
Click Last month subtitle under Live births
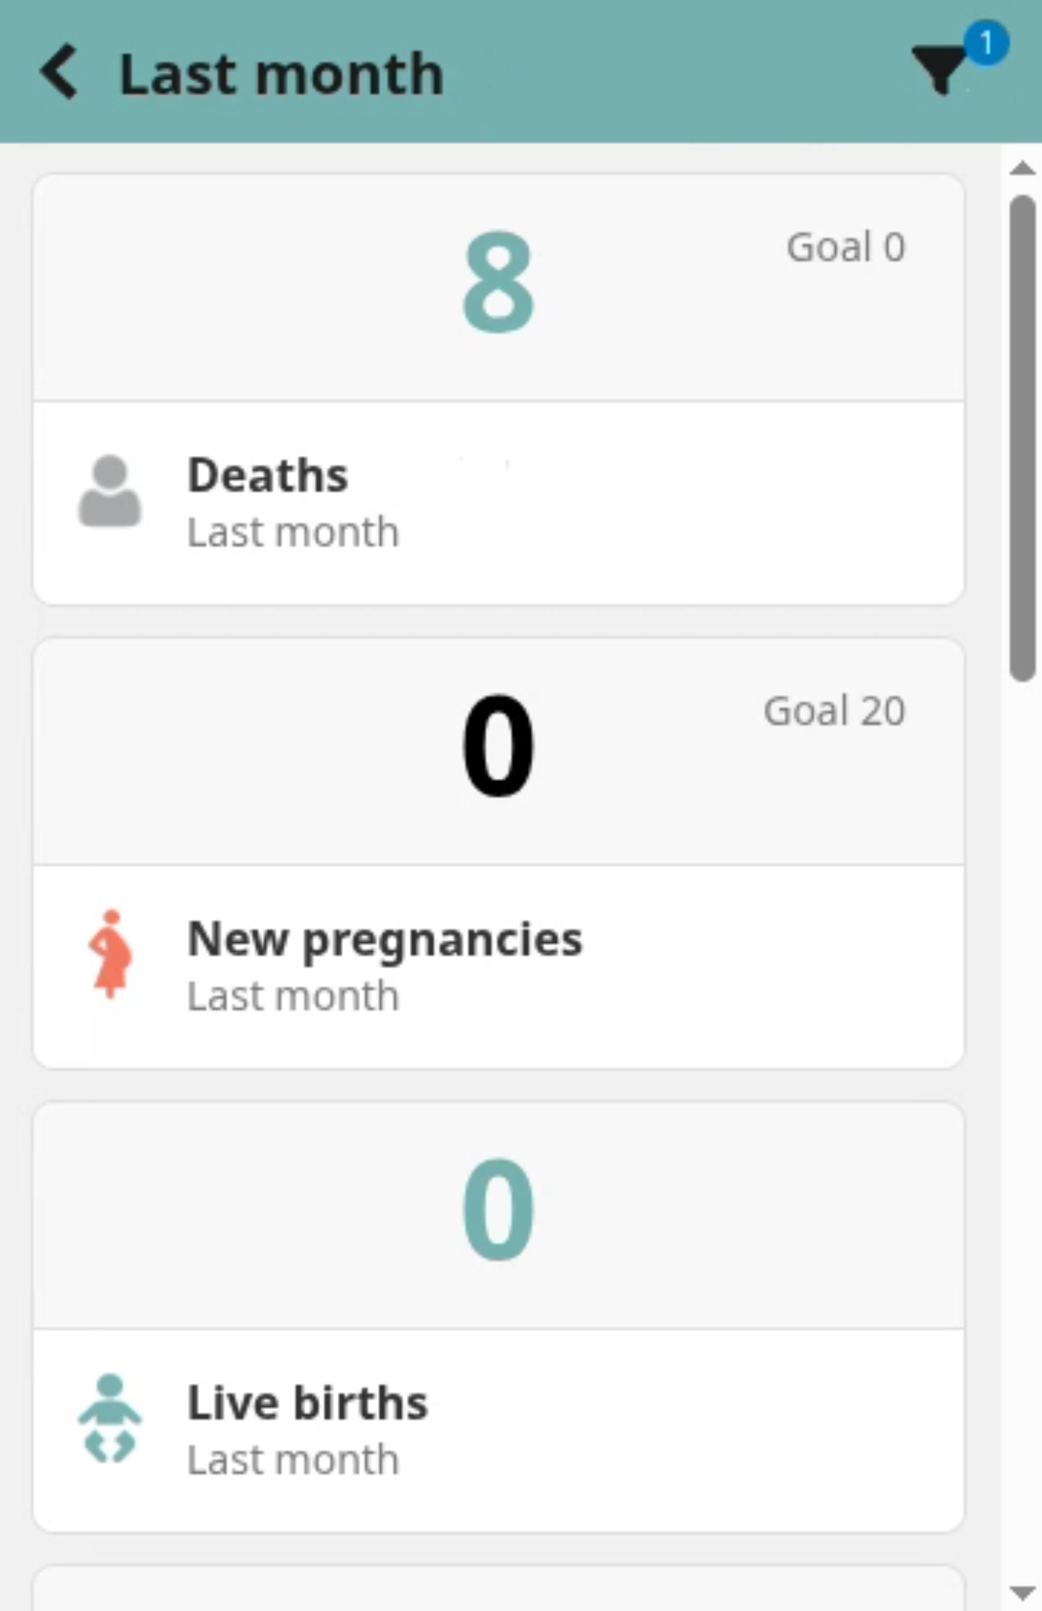tap(293, 1460)
